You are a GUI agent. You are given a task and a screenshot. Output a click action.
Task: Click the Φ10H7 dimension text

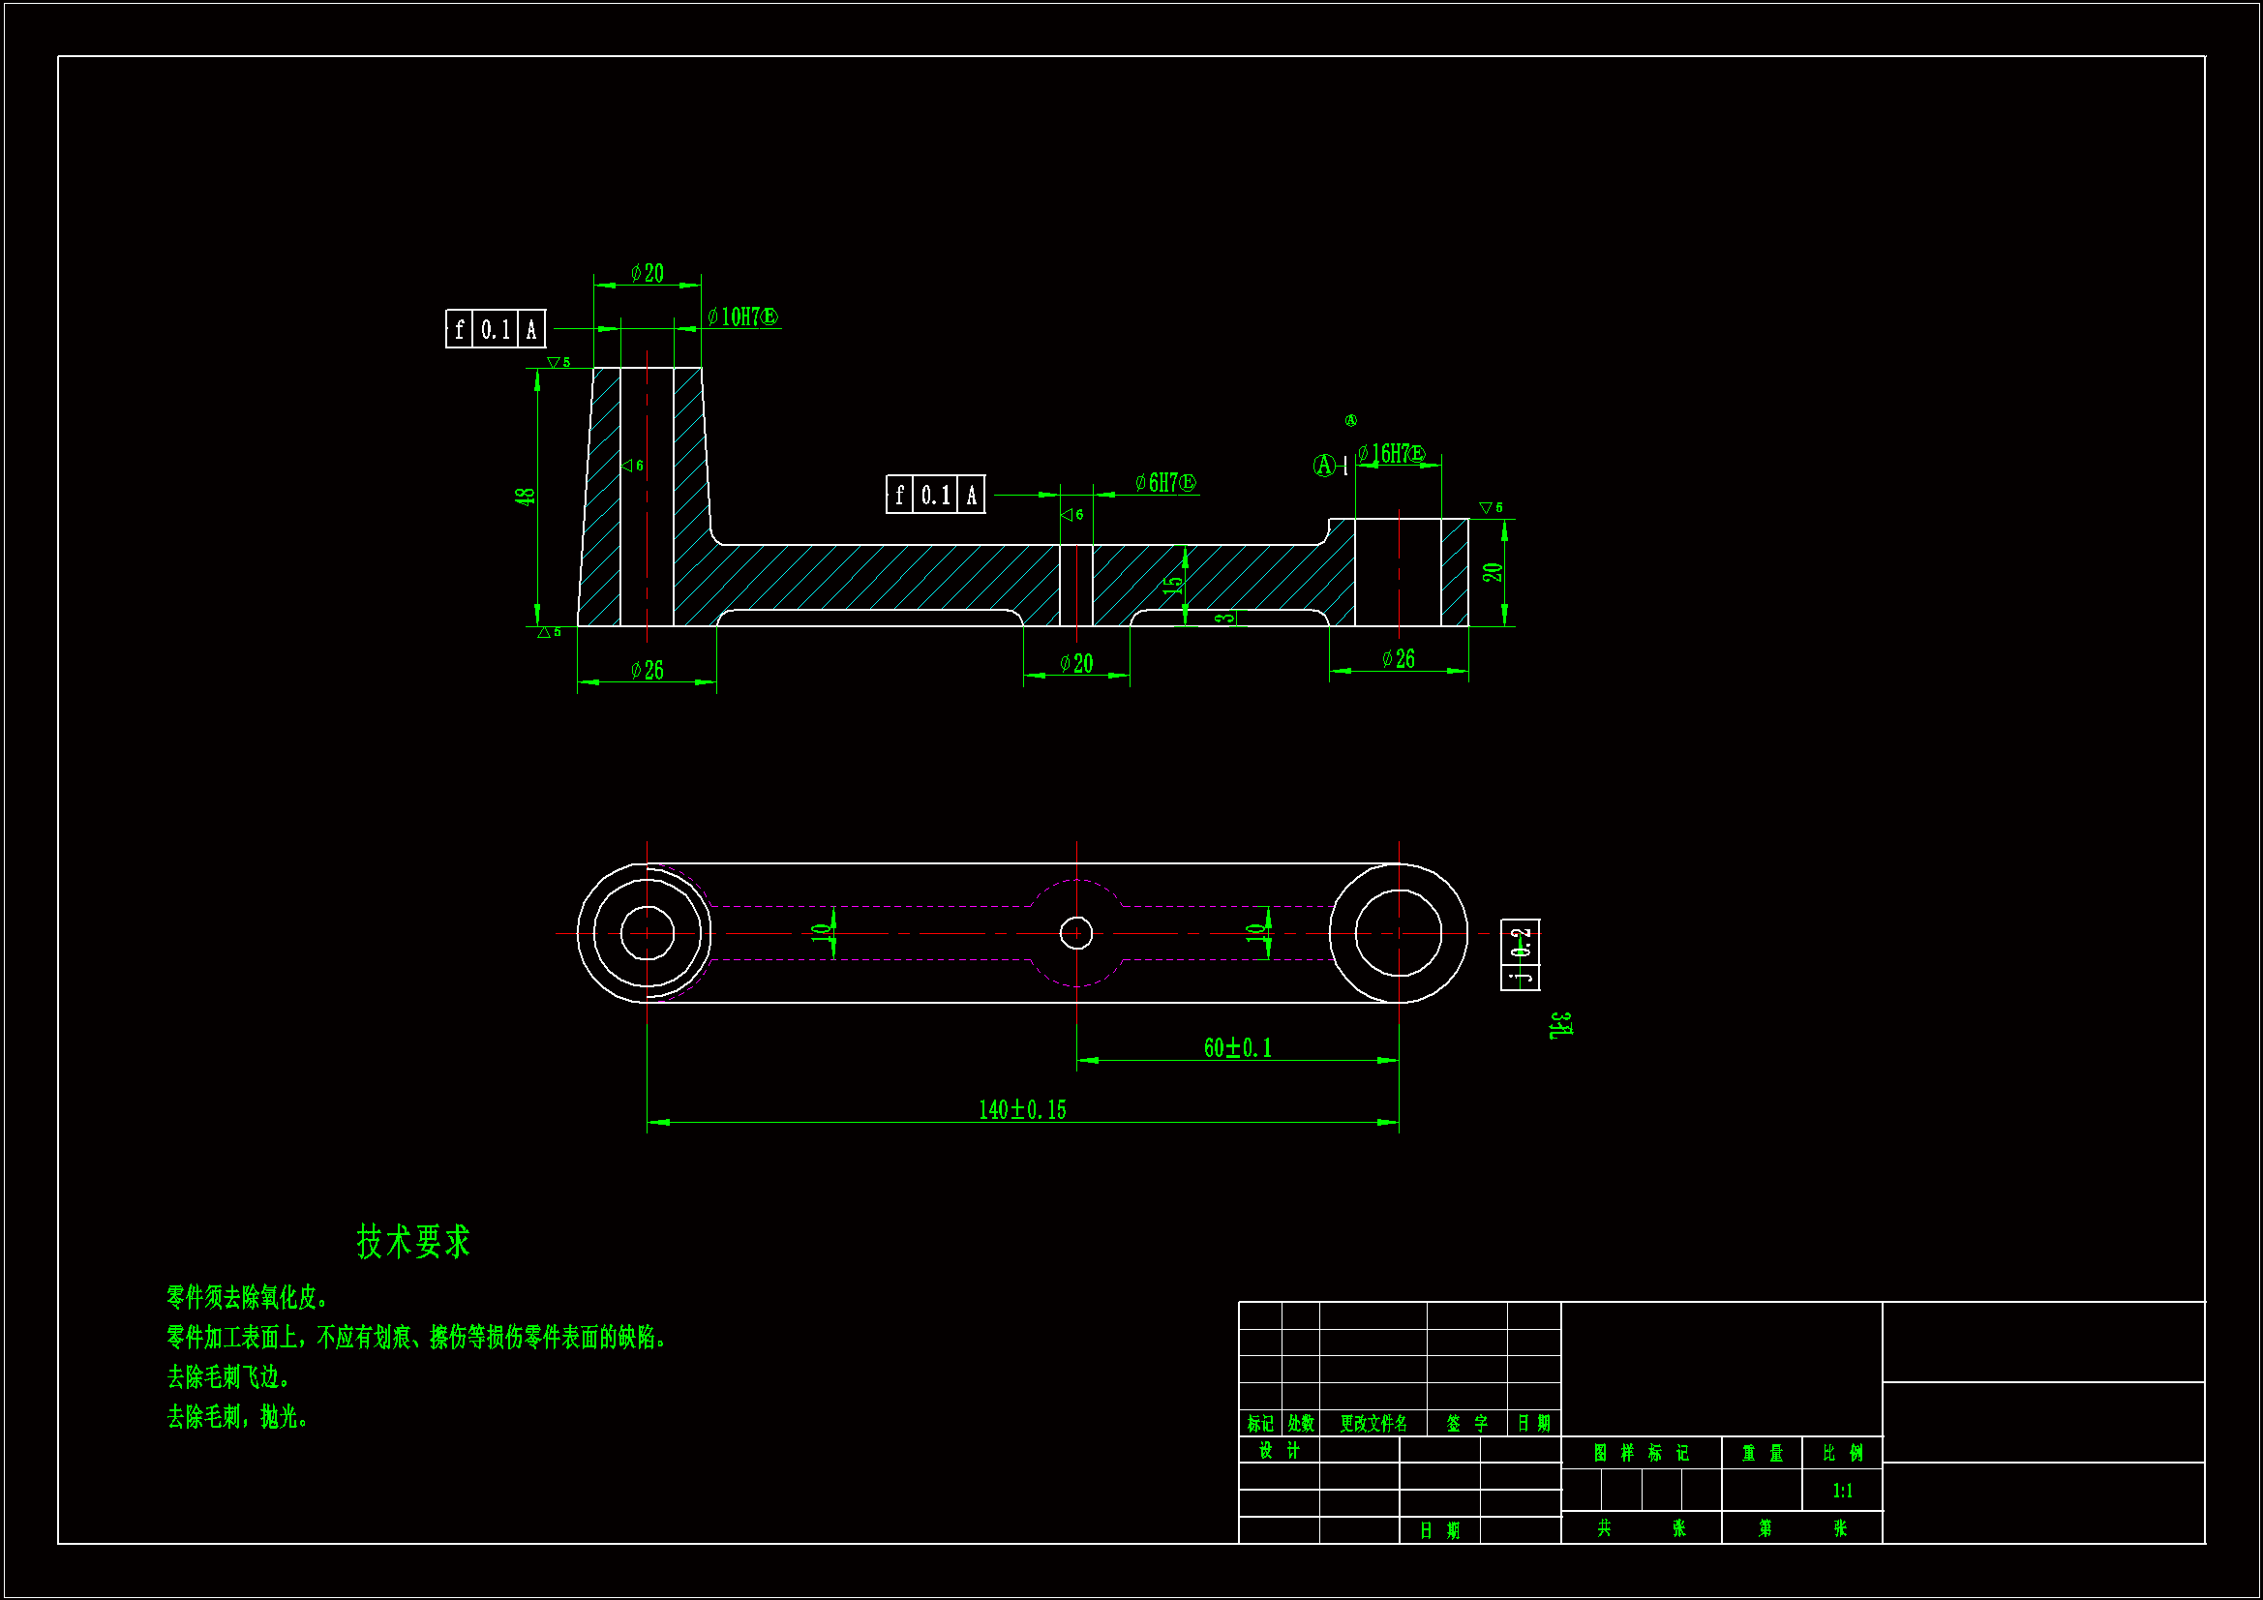[x=742, y=317]
